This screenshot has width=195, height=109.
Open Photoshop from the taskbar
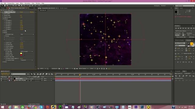[142, 107]
